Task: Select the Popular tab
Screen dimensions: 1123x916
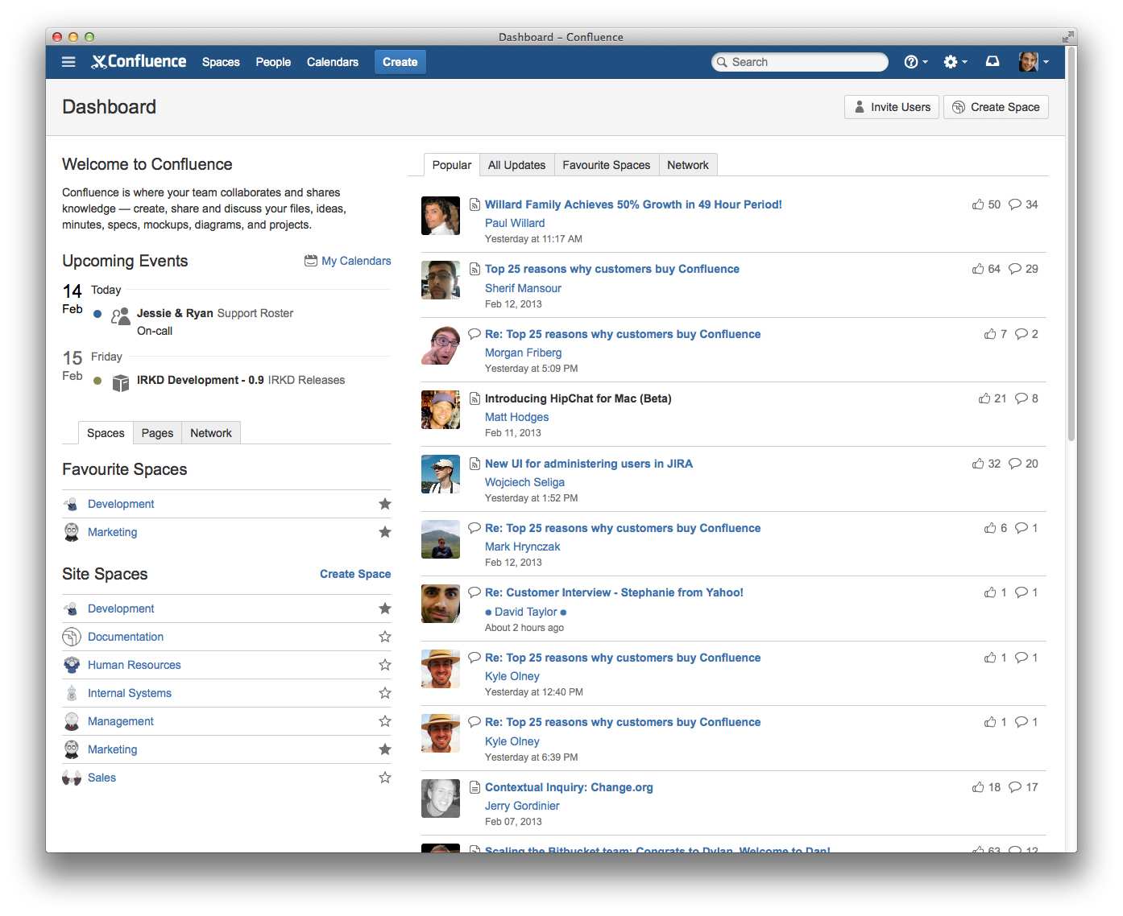Action: [452, 165]
